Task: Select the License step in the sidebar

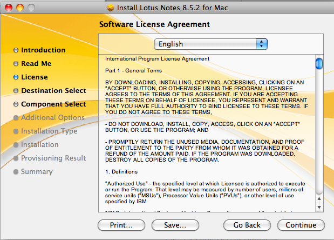Action: 35,77
